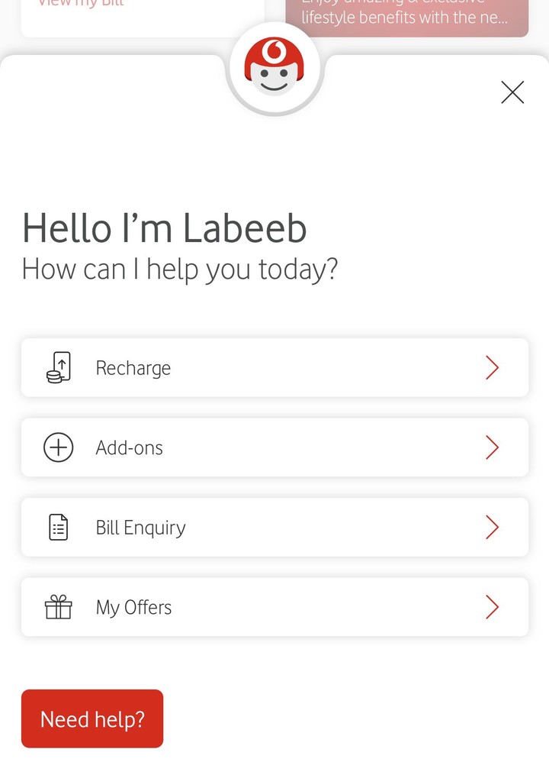Image resolution: width=549 pixels, height=775 pixels.
Task: Tap the Labeeb chatbot avatar icon
Action: pos(275,70)
